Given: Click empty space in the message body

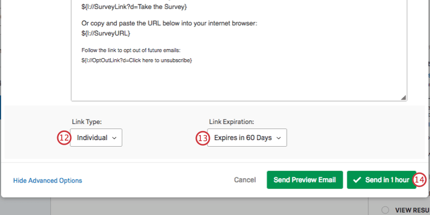Looking at the screenshot, I should (x=238, y=81).
